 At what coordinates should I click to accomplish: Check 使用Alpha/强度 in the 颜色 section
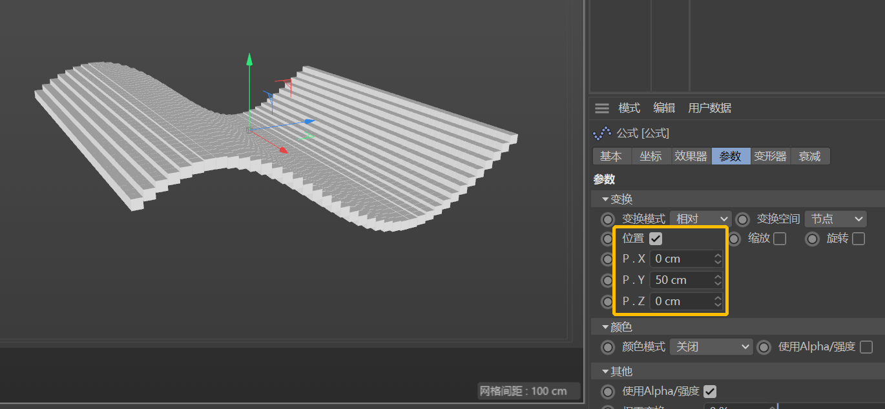click(866, 347)
